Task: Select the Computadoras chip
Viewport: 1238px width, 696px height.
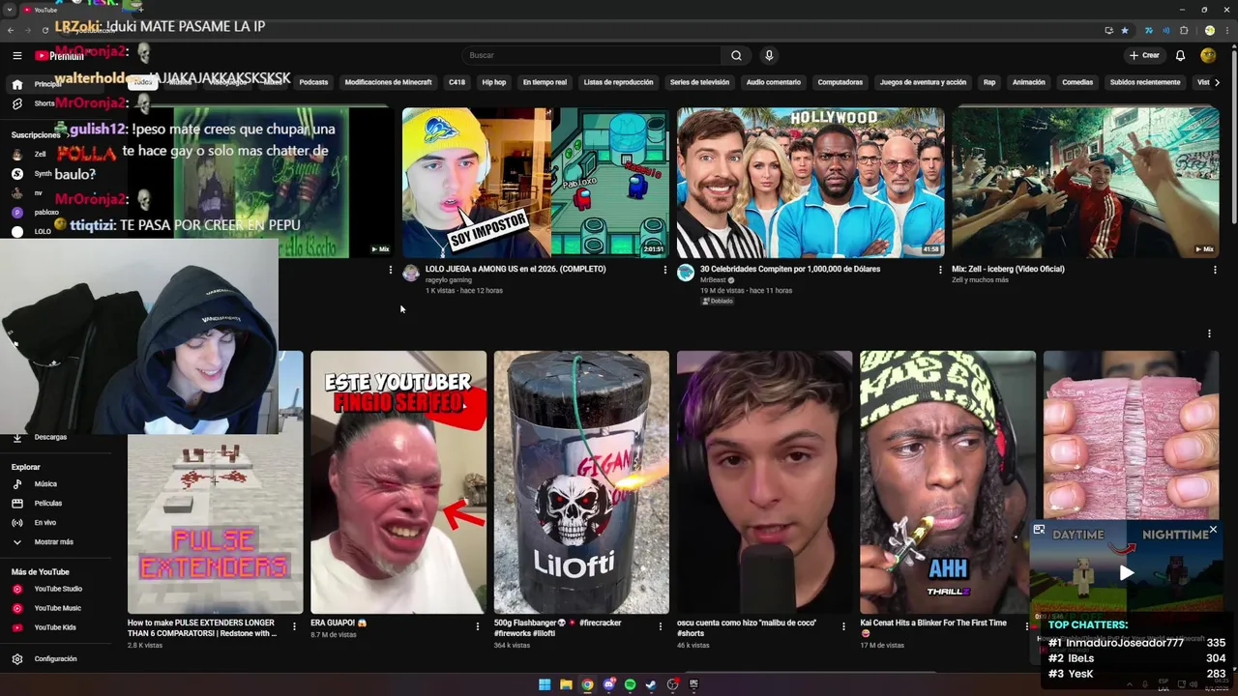Action: click(840, 82)
